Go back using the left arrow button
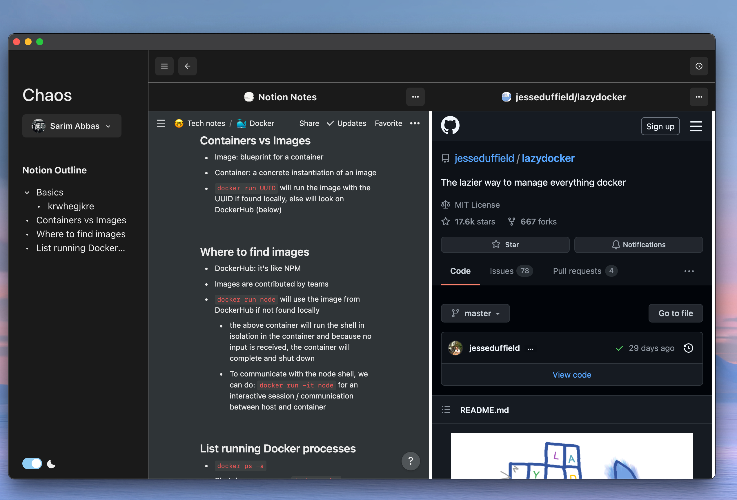Viewport: 737px width, 500px height. point(187,66)
